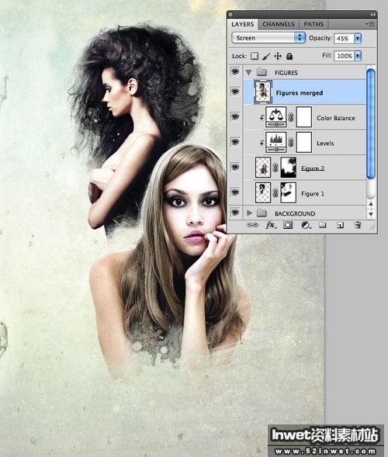Image resolution: width=388 pixels, height=457 pixels.
Task: Open the Screen blend mode dropdown
Action: [268, 38]
